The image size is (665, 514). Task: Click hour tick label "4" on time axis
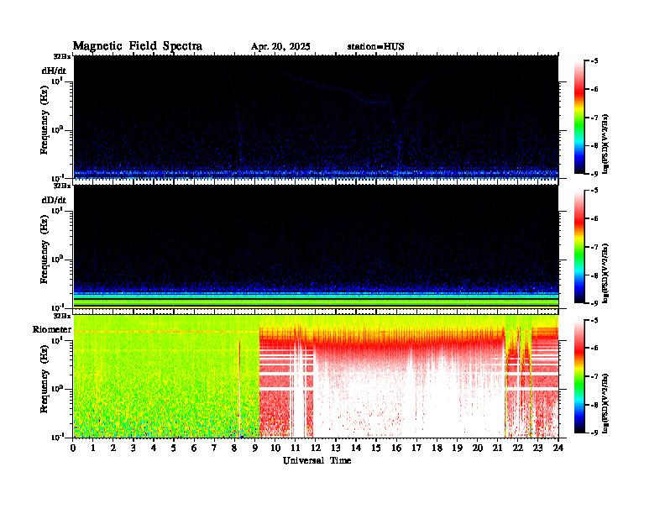(154, 448)
